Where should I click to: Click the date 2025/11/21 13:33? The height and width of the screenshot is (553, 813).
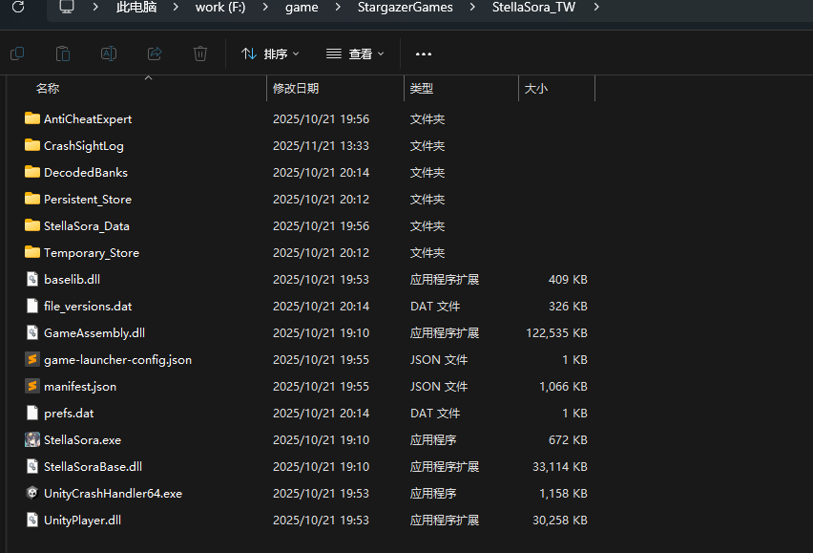321,146
